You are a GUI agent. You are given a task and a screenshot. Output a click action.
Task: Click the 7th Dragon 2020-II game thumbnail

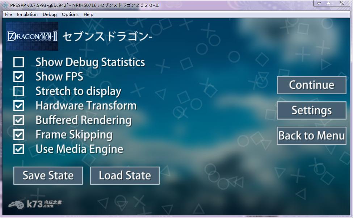pyautogui.click(x=33, y=36)
